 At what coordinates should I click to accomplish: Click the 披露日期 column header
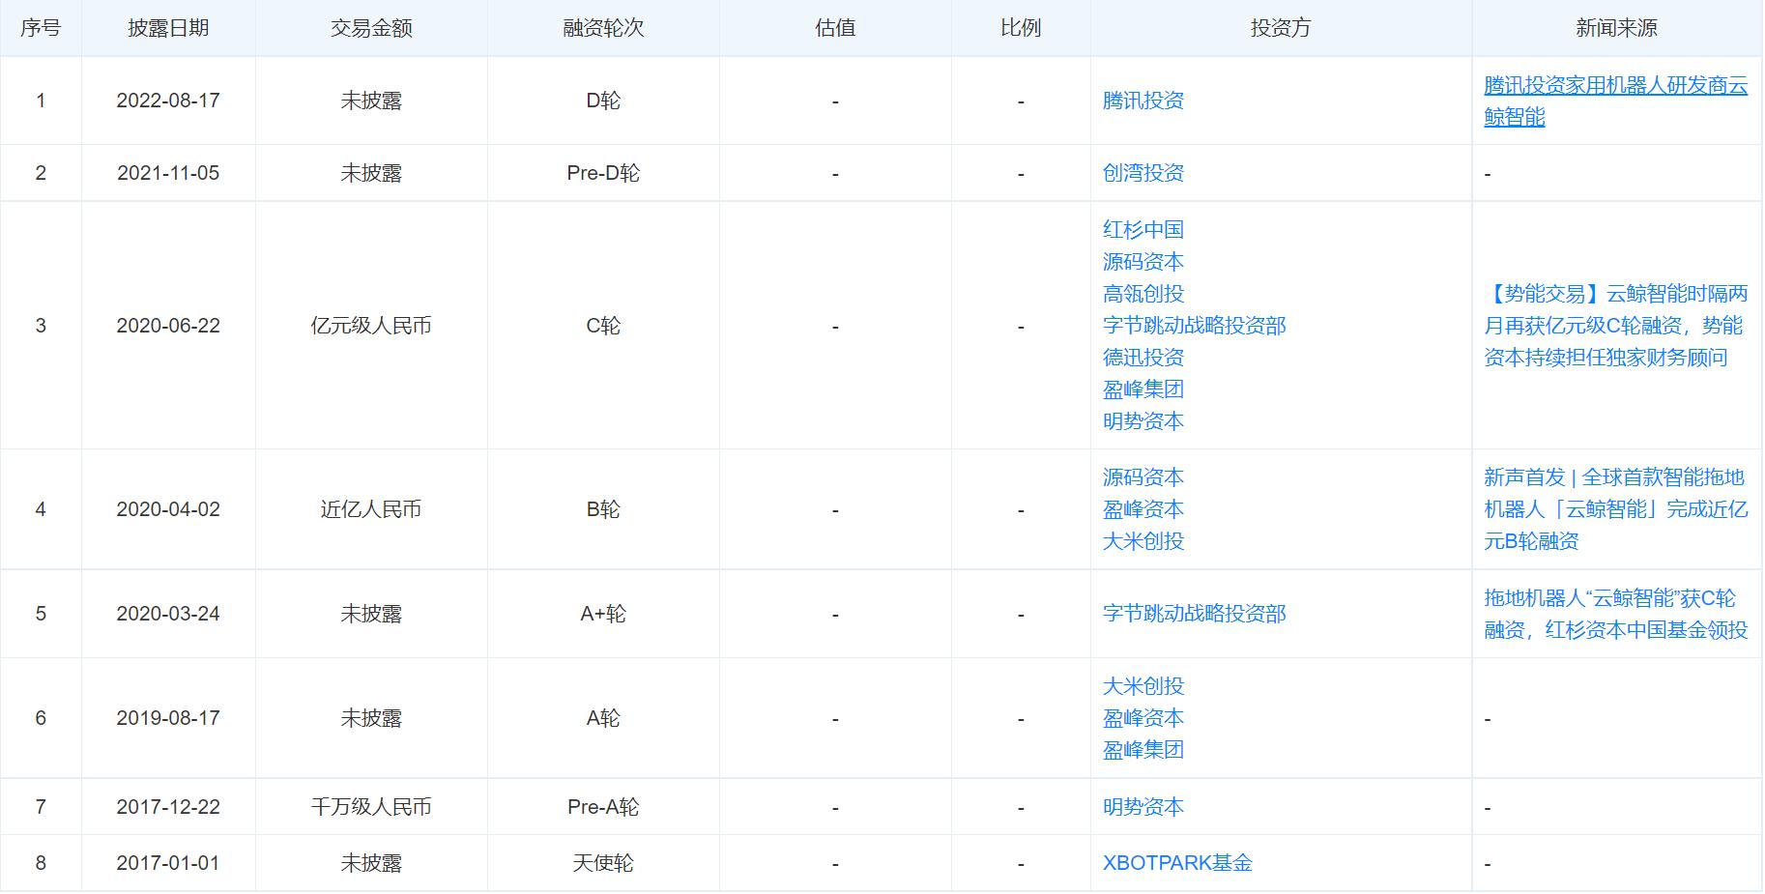[168, 28]
